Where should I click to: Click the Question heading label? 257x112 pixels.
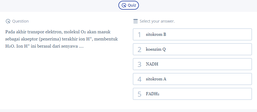pyautogui.click(x=20, y=21)
